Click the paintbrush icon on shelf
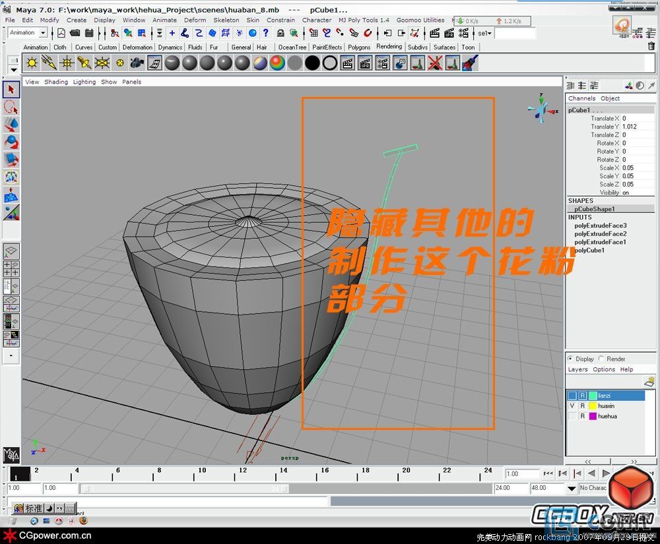This screenshot has height=544, width=660. pos(470,63)
